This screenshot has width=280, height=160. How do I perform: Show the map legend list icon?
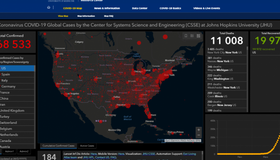coord(192,36)
